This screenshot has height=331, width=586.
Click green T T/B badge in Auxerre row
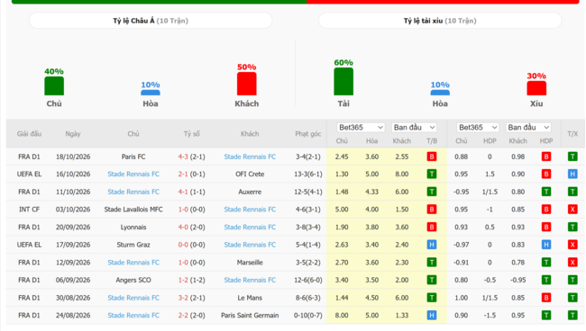(432, 192)
